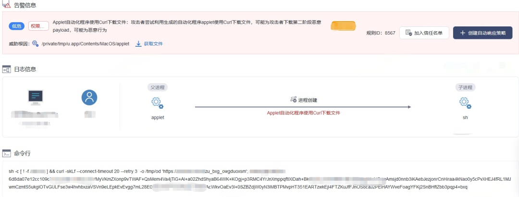Click the download icon beside 获取文件

tap(138, 44)
